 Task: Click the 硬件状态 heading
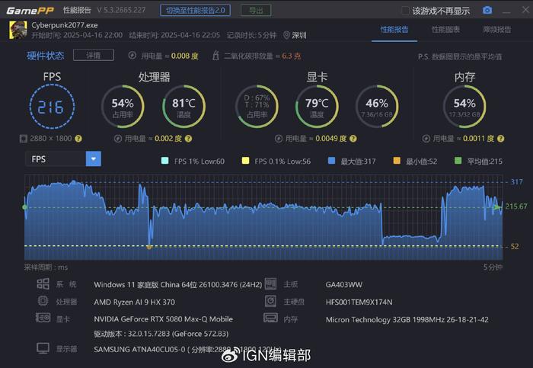46,56
